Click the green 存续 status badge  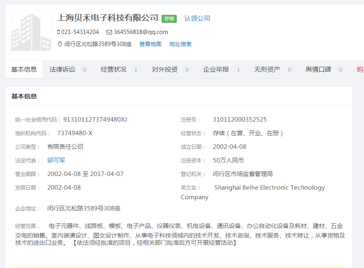pyautogui.click(x=169, y=18)
